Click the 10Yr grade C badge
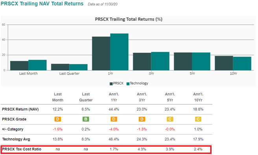258x155 pixels. [x=198, y=119]
